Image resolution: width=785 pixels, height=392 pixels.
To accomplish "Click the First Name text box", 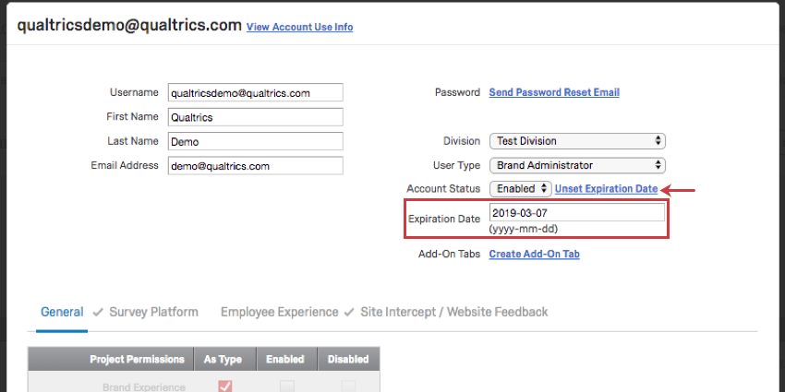I will [x=255, y=117].
